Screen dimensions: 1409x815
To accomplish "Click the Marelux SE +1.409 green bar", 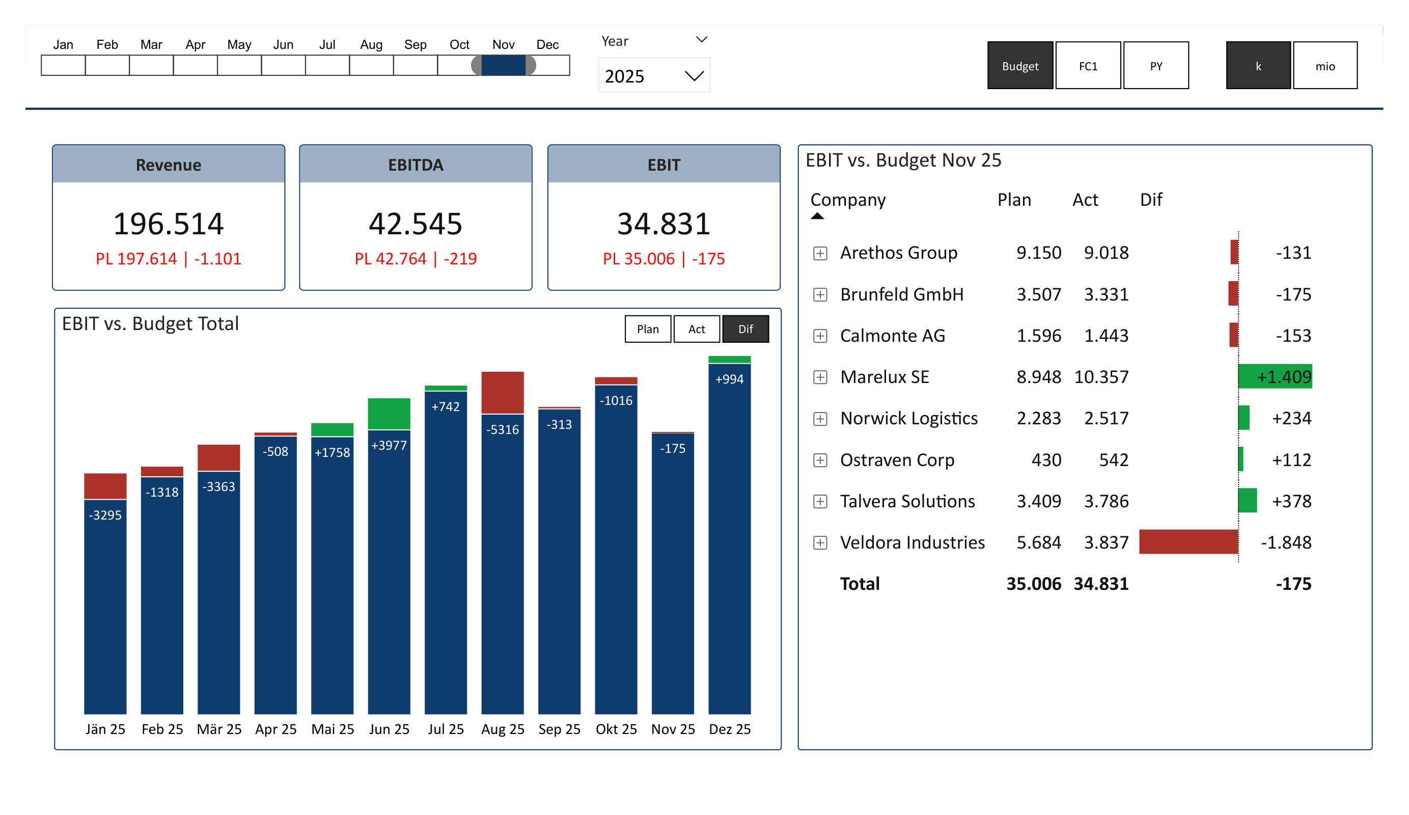I will click(x=1275, y=376).
